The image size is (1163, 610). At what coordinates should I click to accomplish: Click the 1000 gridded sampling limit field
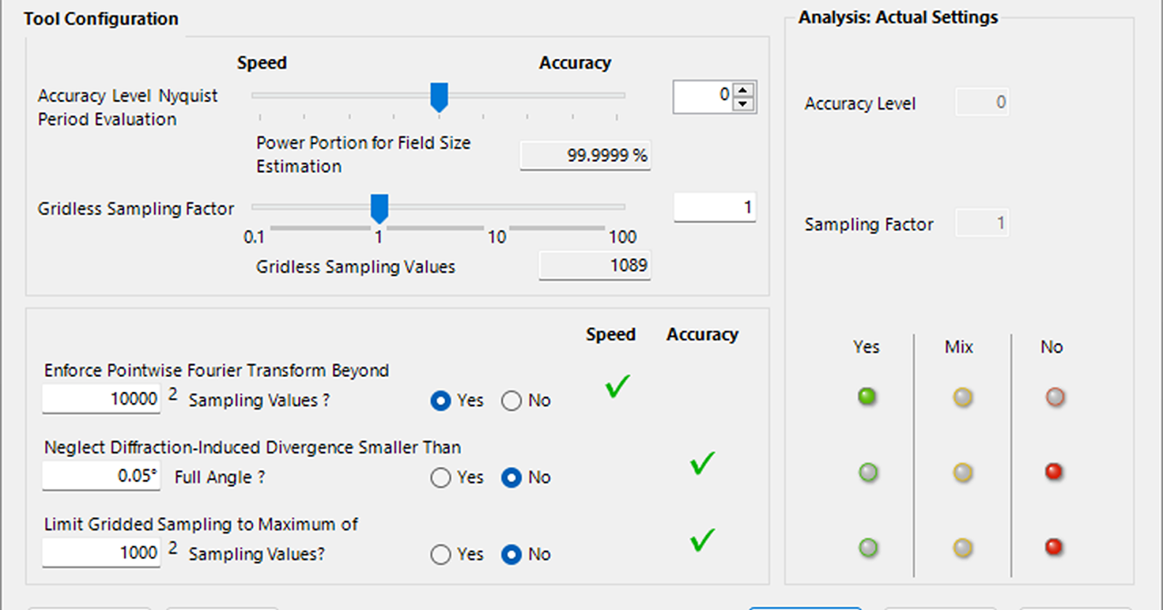101,553
